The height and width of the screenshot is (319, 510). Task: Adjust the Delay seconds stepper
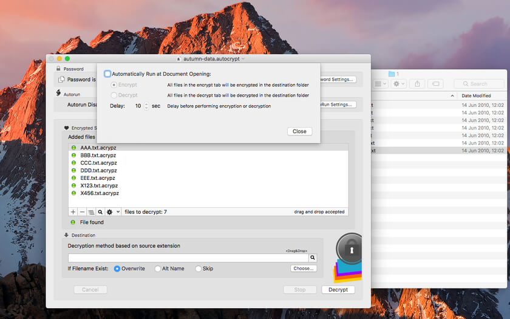tap(146, 106)
